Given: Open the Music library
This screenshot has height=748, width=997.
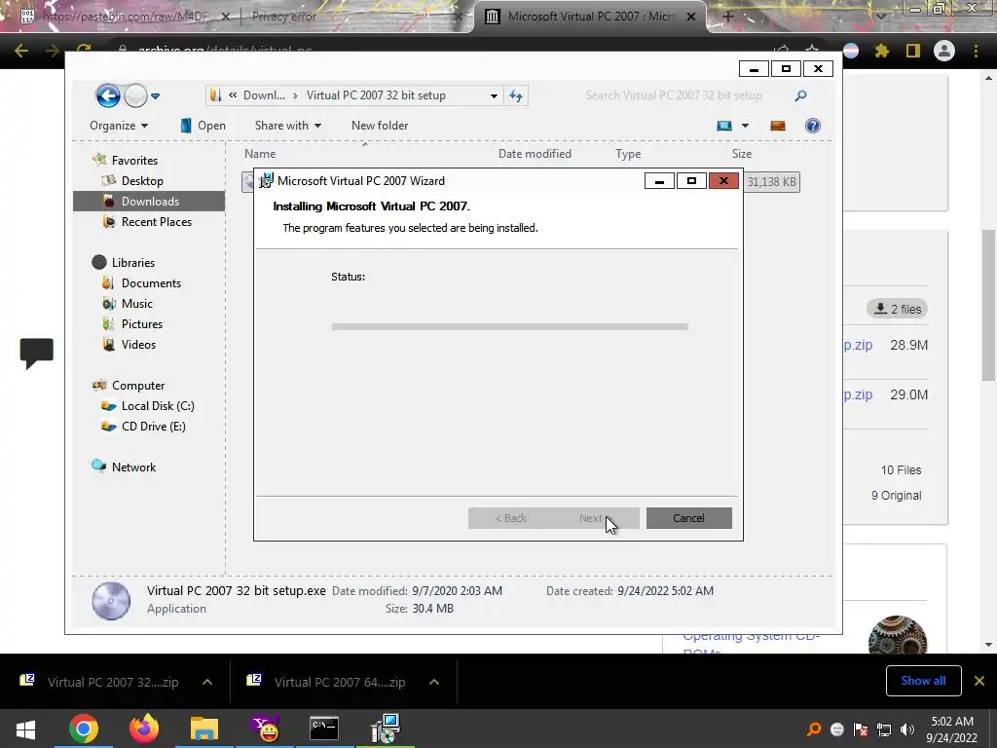Looking at the screenshot, I should tap(136, 304).
